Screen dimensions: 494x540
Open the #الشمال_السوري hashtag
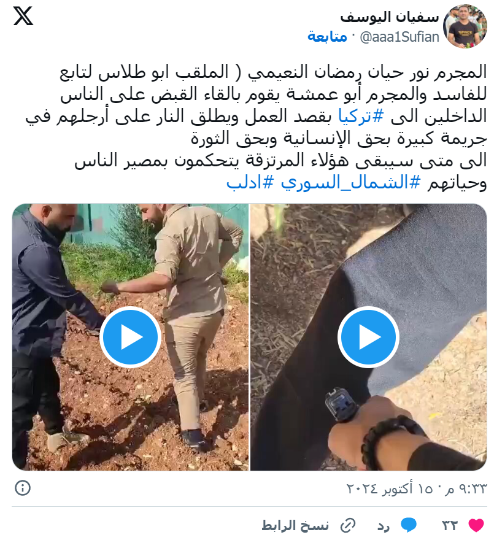(x=350, y=182)
